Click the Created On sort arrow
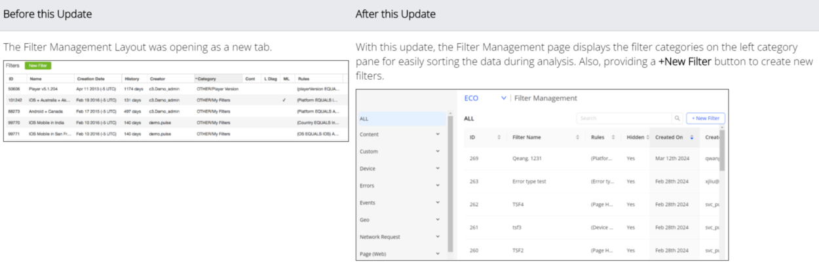The height and width of the screenshot is (268, 819). [692, 137]
